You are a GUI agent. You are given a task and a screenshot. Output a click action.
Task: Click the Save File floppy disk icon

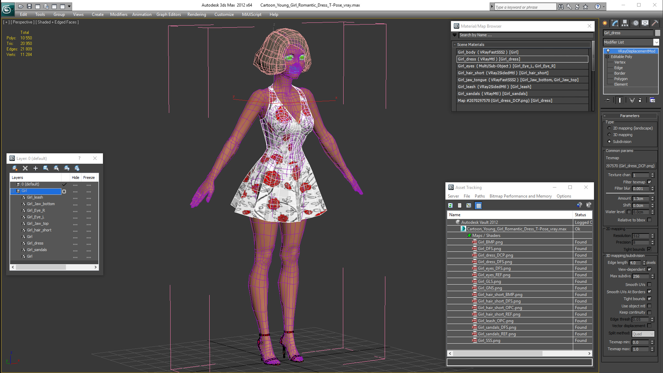coord(29,6)
